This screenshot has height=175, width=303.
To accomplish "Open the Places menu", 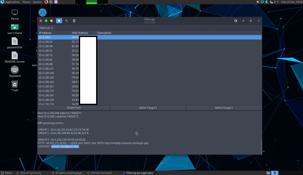I will tap(26, 2).
